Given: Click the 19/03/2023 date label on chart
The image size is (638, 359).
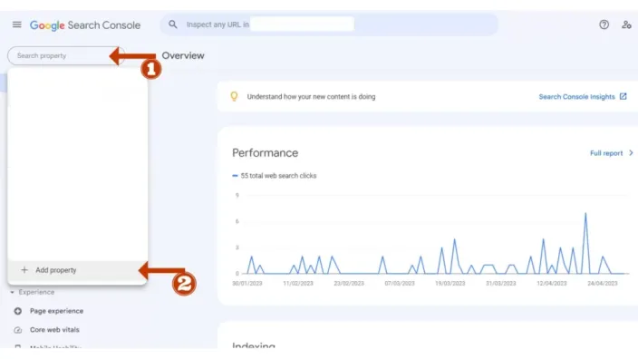Looking at the screenshot, I should coord(450,283).
